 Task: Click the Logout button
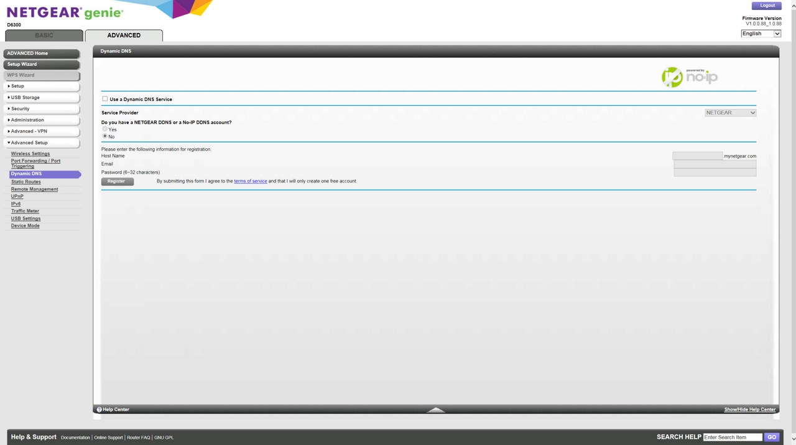pyautogui.click(x=767, y=6)
